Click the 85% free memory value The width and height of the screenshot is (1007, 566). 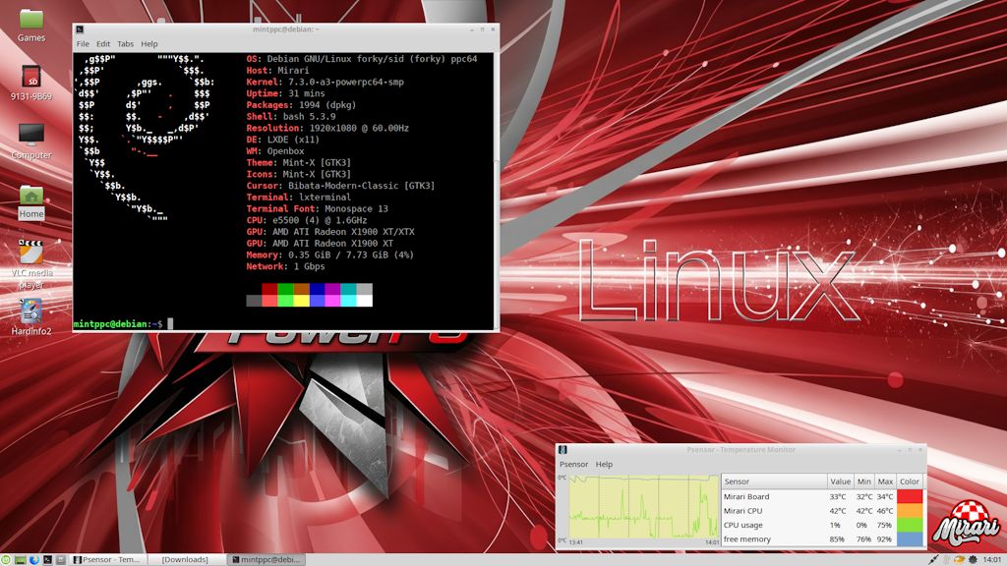point(838,539)
